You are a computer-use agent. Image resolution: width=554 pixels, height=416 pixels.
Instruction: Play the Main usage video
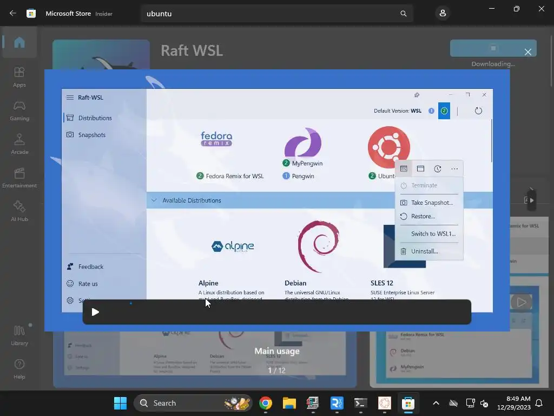95,312
